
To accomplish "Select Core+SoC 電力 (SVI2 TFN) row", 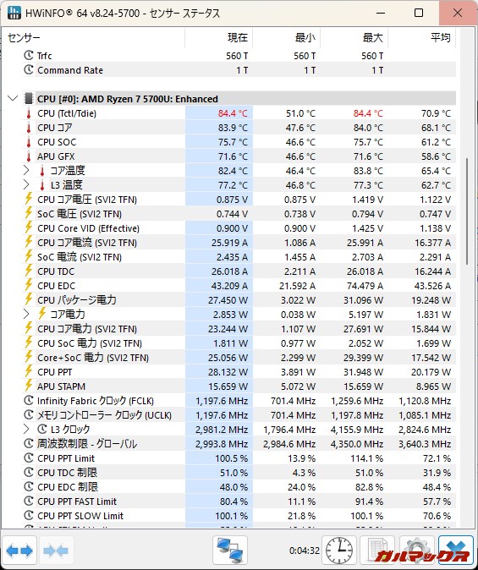I will click(x=239, y=358).
